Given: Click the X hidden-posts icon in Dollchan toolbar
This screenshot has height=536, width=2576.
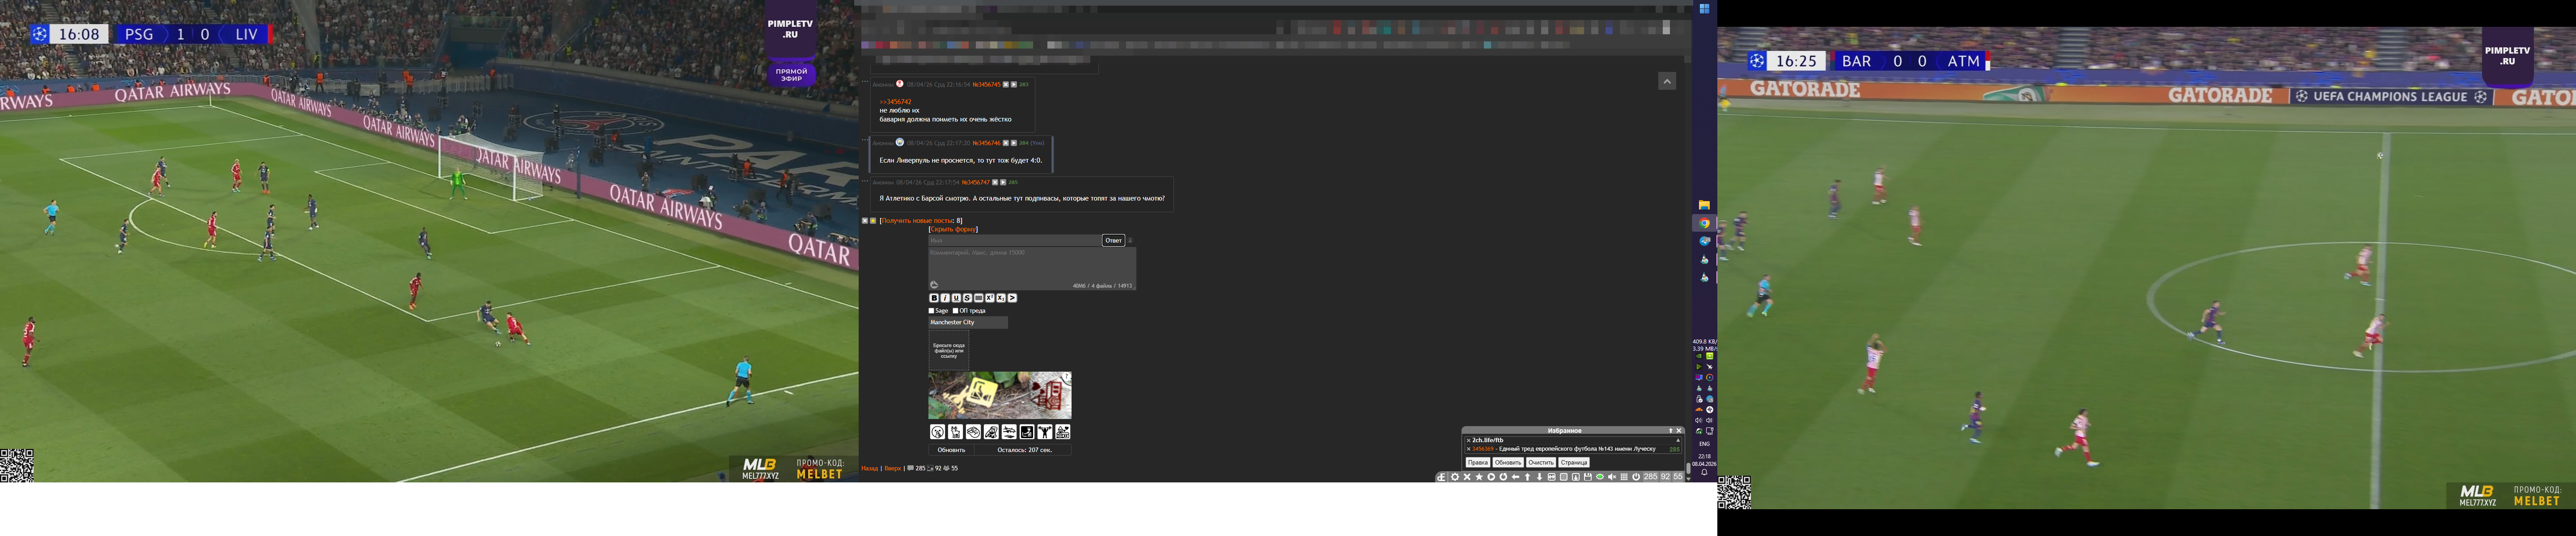Looking at the screenshot, I should tap(1467, 477).
